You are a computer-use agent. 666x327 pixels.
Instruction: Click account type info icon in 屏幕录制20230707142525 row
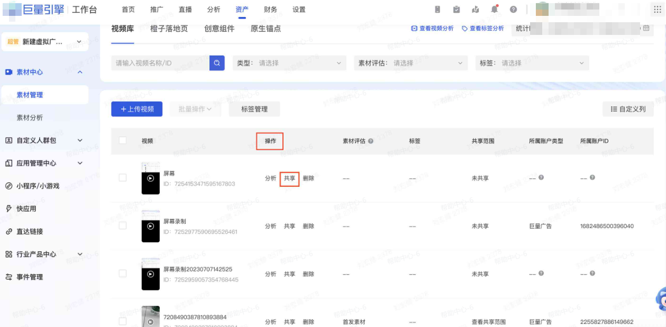[541, 274]
